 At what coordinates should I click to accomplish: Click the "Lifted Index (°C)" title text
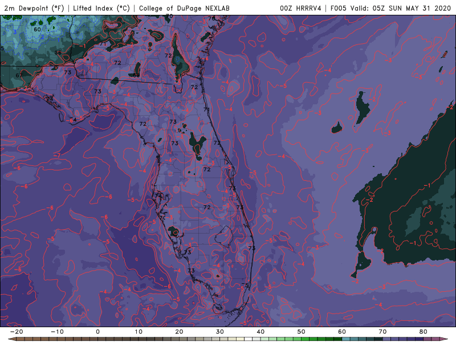click(101, 8)
